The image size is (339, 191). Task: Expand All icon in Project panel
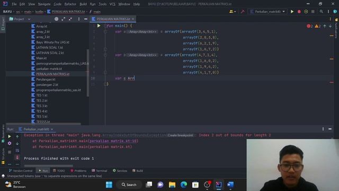pos(64,19)
